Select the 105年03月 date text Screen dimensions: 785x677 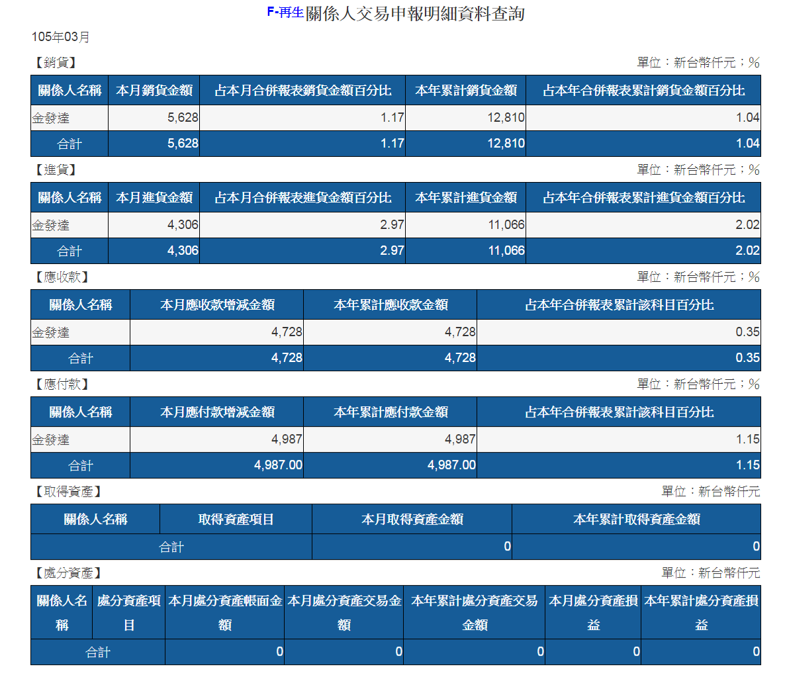pos(61,37)
